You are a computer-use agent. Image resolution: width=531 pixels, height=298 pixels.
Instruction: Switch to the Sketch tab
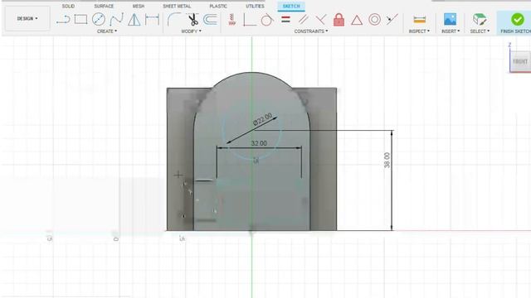(291, 6)
